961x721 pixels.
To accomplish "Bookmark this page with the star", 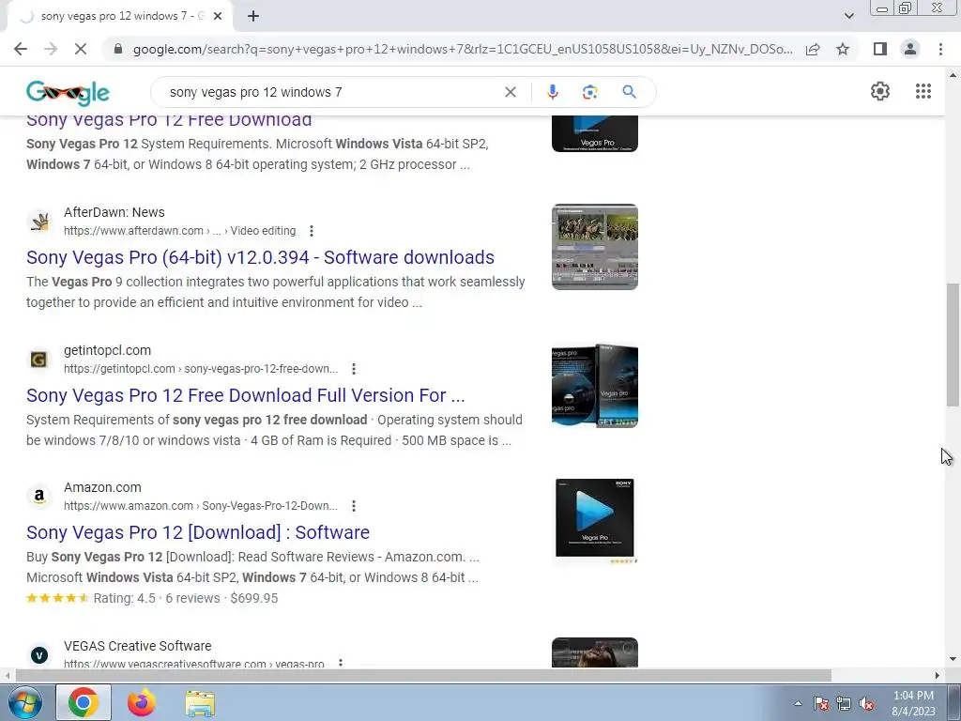I will pyautogui.click(x=843, y=49).
